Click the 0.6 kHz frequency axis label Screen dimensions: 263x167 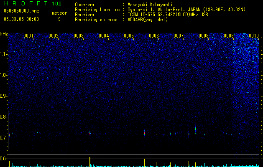coord(4,159)
